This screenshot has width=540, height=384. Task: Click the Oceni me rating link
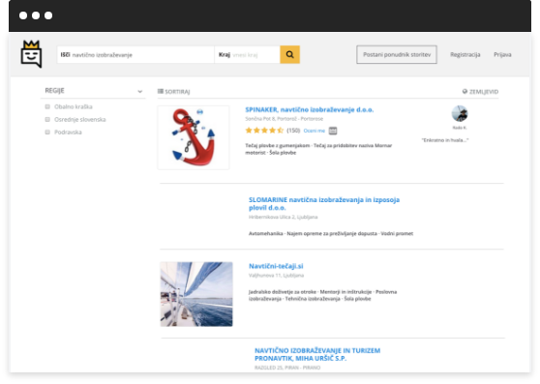pos(315,131)
